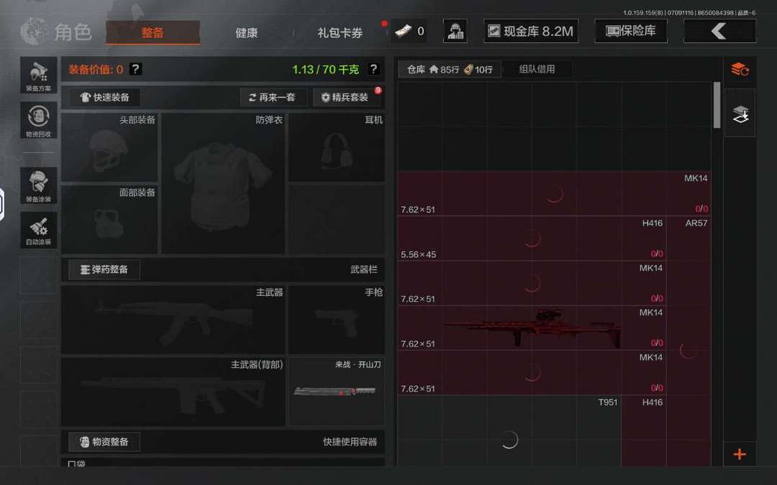Click the 角色 page title
777x485 pixels.
click(73, 32)
